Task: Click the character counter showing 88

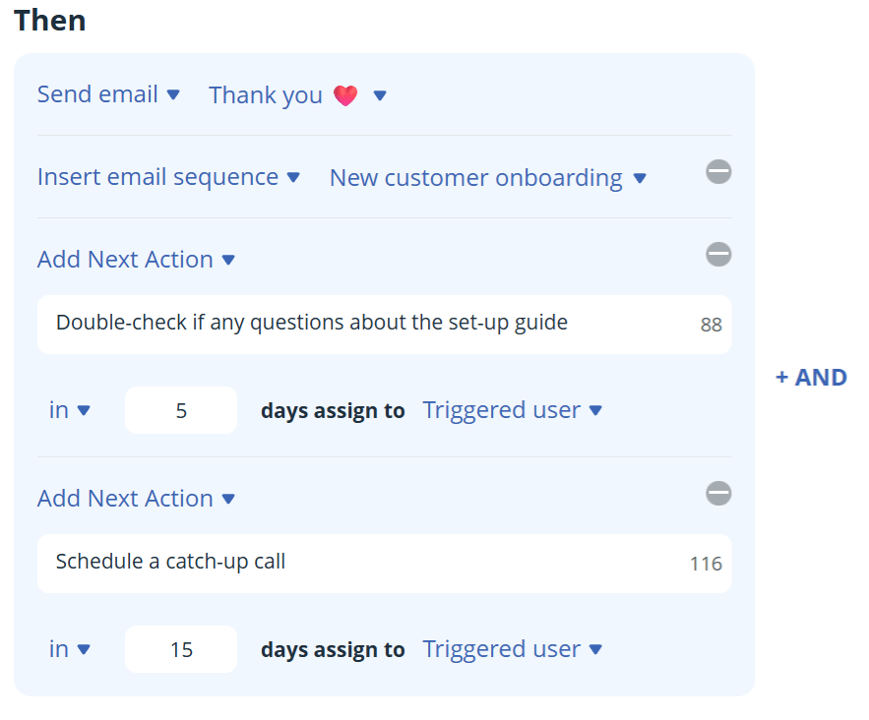Action: [711, 324]
